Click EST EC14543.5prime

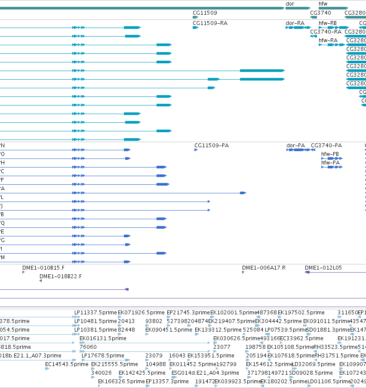pos(67,364)
